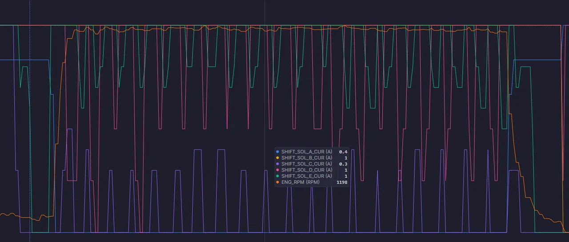Click the orange ENG_RPM color dot
Viewport: 569px width, 242px height.
click(x=278, y=182)
